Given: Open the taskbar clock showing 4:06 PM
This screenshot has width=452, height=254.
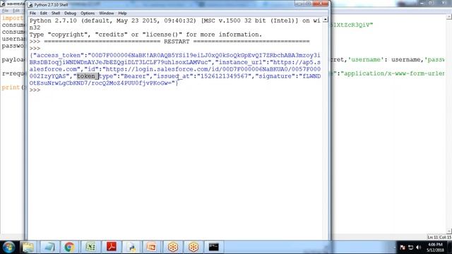Looking at the screenshot, I should click(x=435, y=248).
